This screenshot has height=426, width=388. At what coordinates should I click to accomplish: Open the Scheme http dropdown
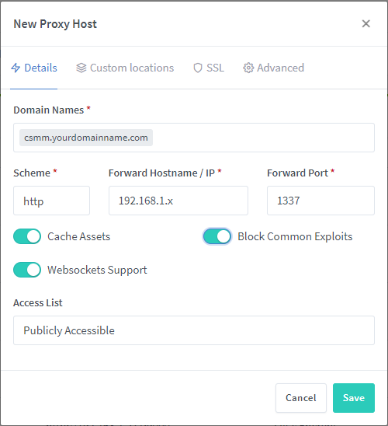pos(51,201)
